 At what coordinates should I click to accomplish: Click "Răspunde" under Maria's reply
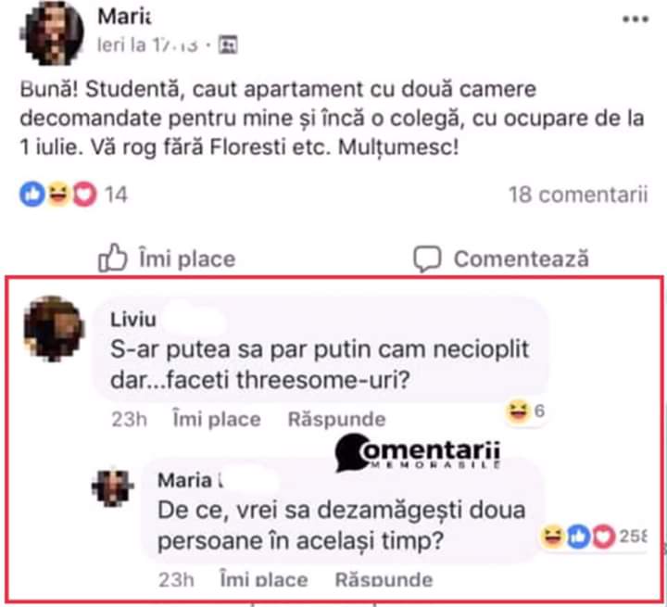[383, 580]
